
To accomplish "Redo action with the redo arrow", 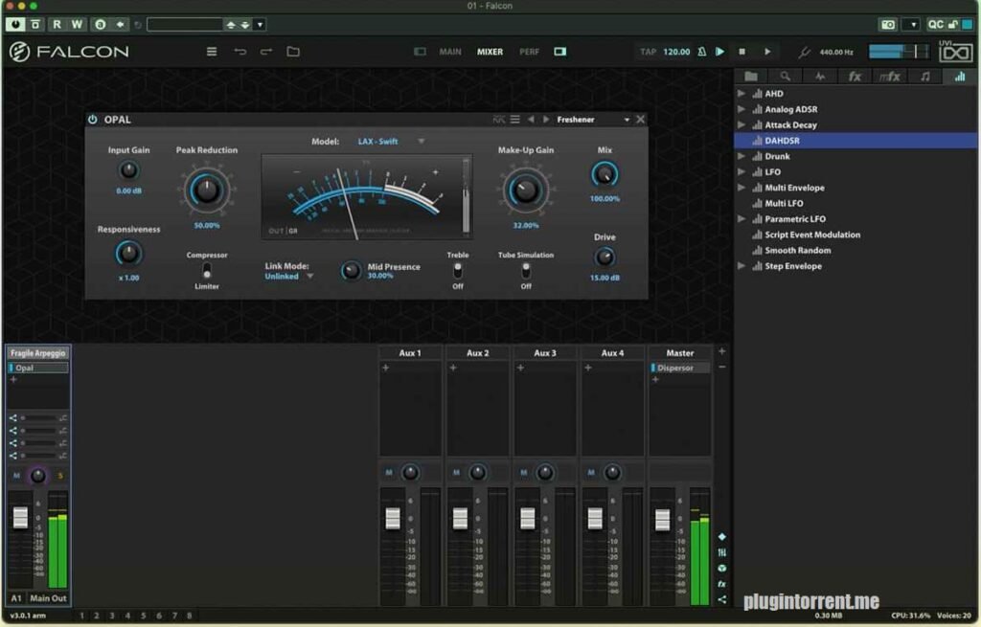I will 266,52.
